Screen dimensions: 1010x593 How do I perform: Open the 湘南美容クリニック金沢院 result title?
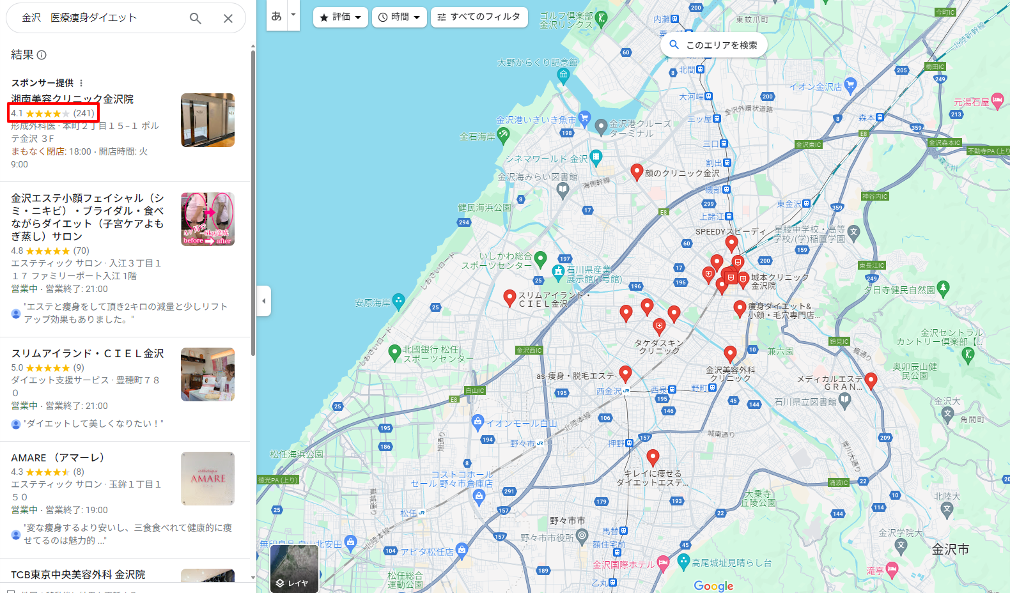pos(72,99)
